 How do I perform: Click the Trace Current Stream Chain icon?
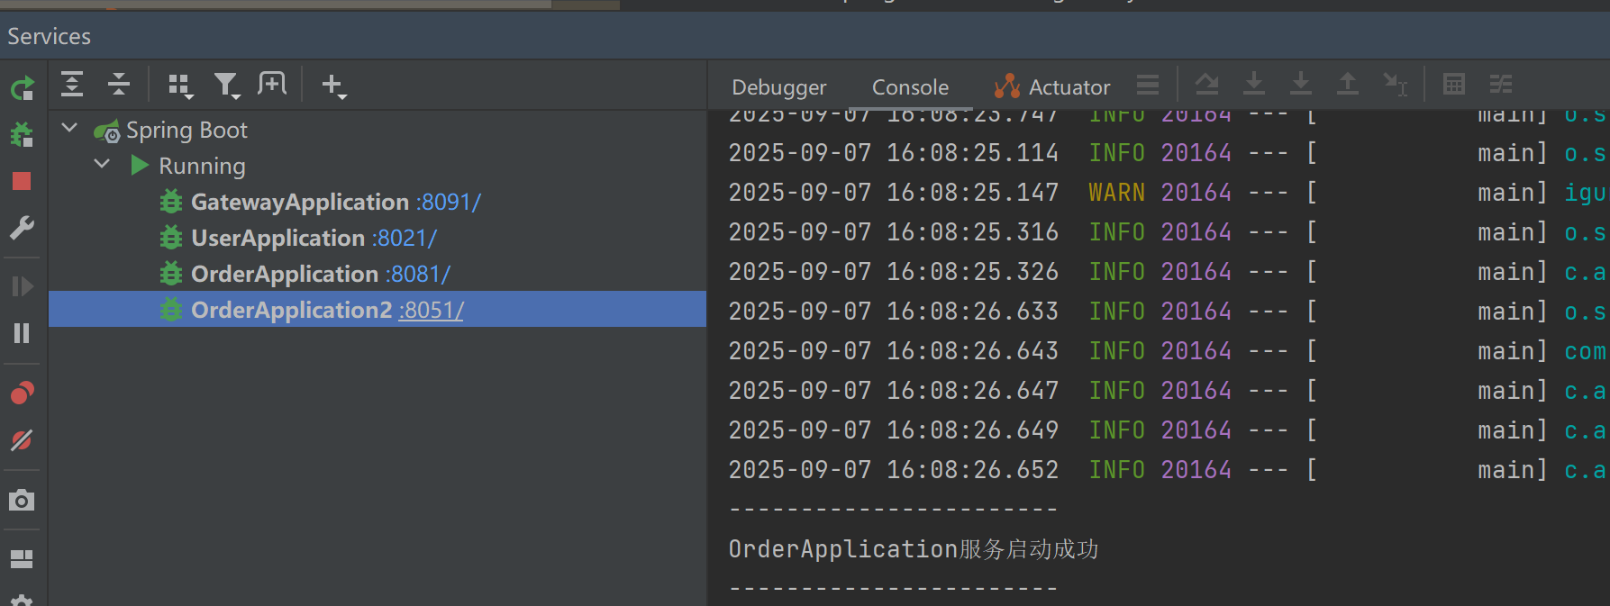tap(1501, 84)
